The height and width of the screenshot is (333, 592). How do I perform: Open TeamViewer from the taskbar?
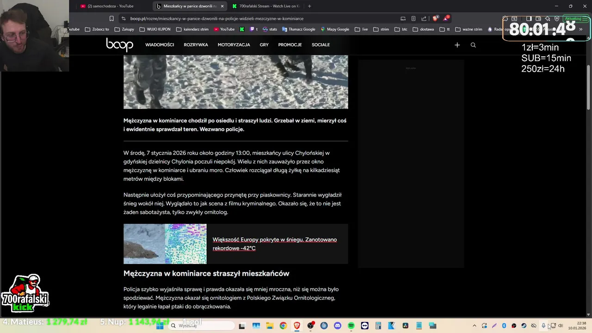365,326
